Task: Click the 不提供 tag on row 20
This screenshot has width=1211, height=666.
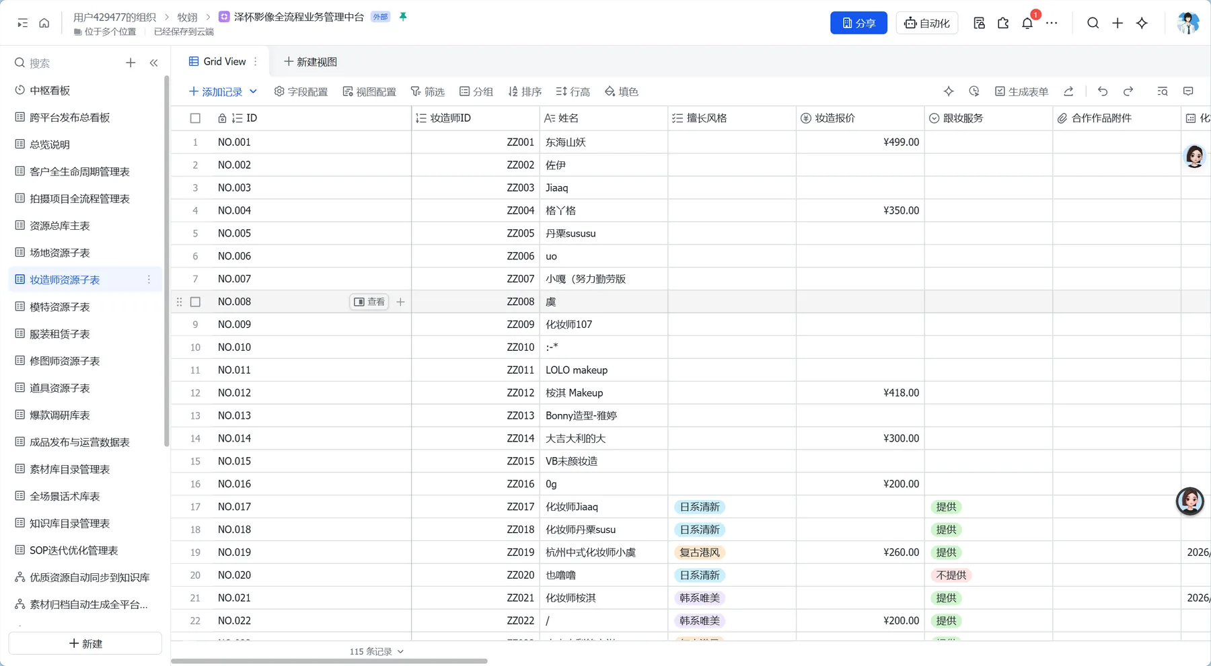Action: [x=951, y=575]
